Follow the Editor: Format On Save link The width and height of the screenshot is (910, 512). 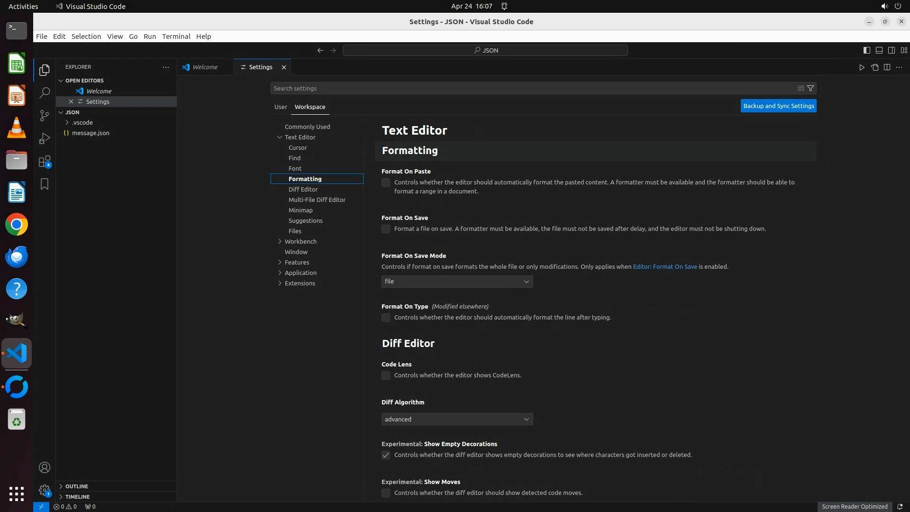(x=664, y=266)
